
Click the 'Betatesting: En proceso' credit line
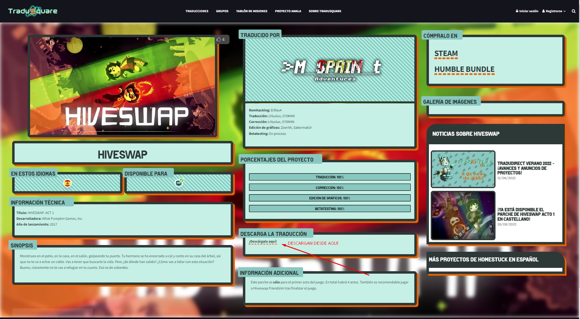(x=267, y=134)
